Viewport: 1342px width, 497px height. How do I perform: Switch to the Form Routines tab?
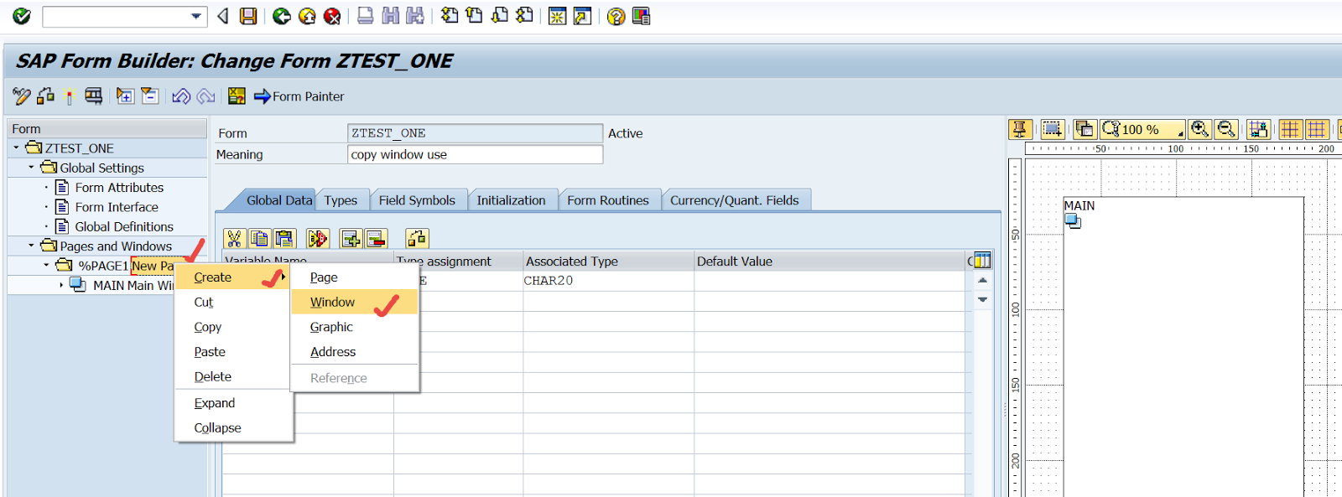point(607,200)
